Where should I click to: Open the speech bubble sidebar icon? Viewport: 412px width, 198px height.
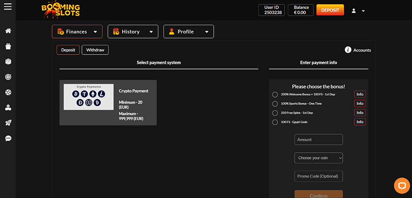pos(8,138)
